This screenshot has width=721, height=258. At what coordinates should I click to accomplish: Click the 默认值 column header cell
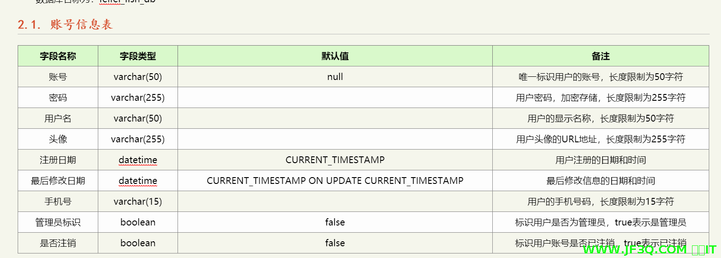coord(335,56)
